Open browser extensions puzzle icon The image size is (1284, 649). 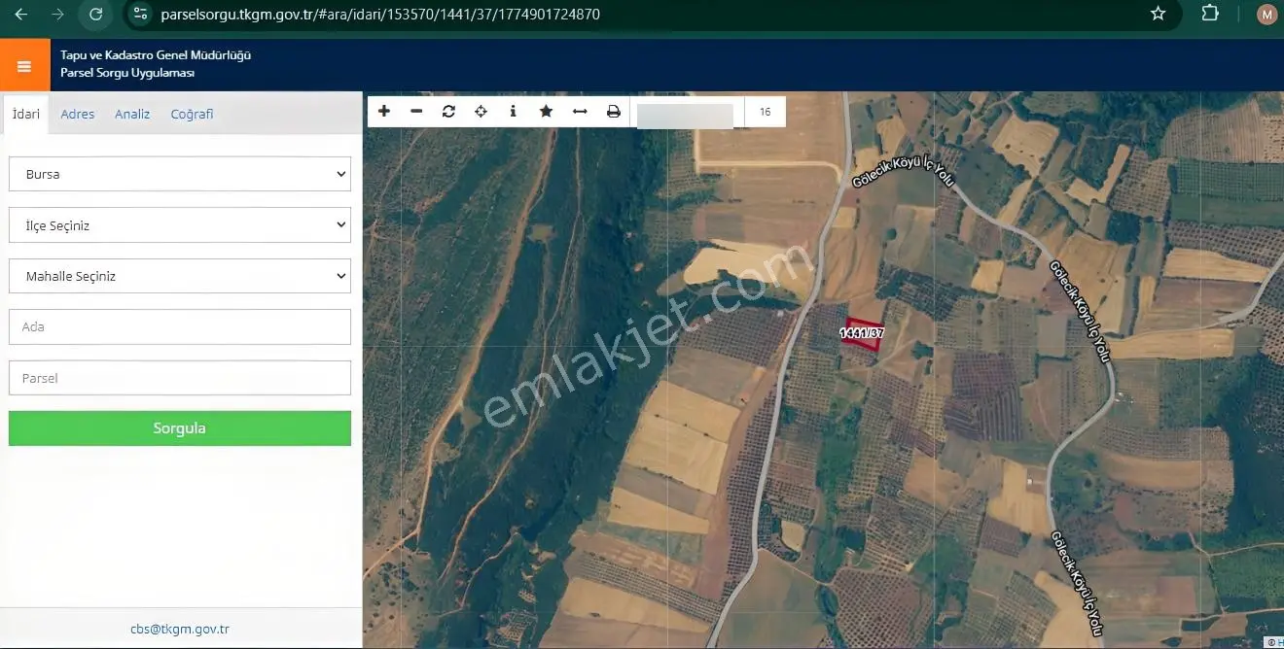1210,14
